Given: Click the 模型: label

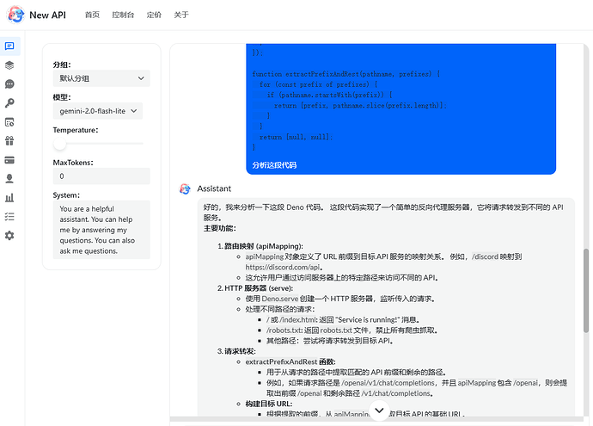Looking at the screenshot, I should pyautogui.click(x=62, y=97).
